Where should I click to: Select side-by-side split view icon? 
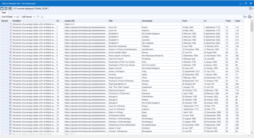tap(6, 9)
